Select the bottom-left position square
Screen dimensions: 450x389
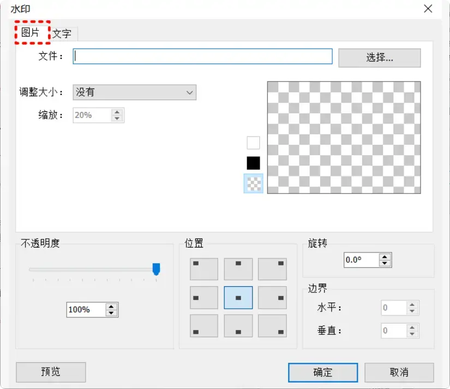203,327
